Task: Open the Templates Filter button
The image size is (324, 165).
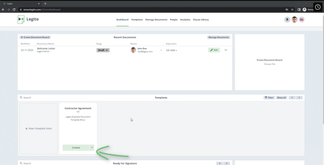Action: point(269,98)
